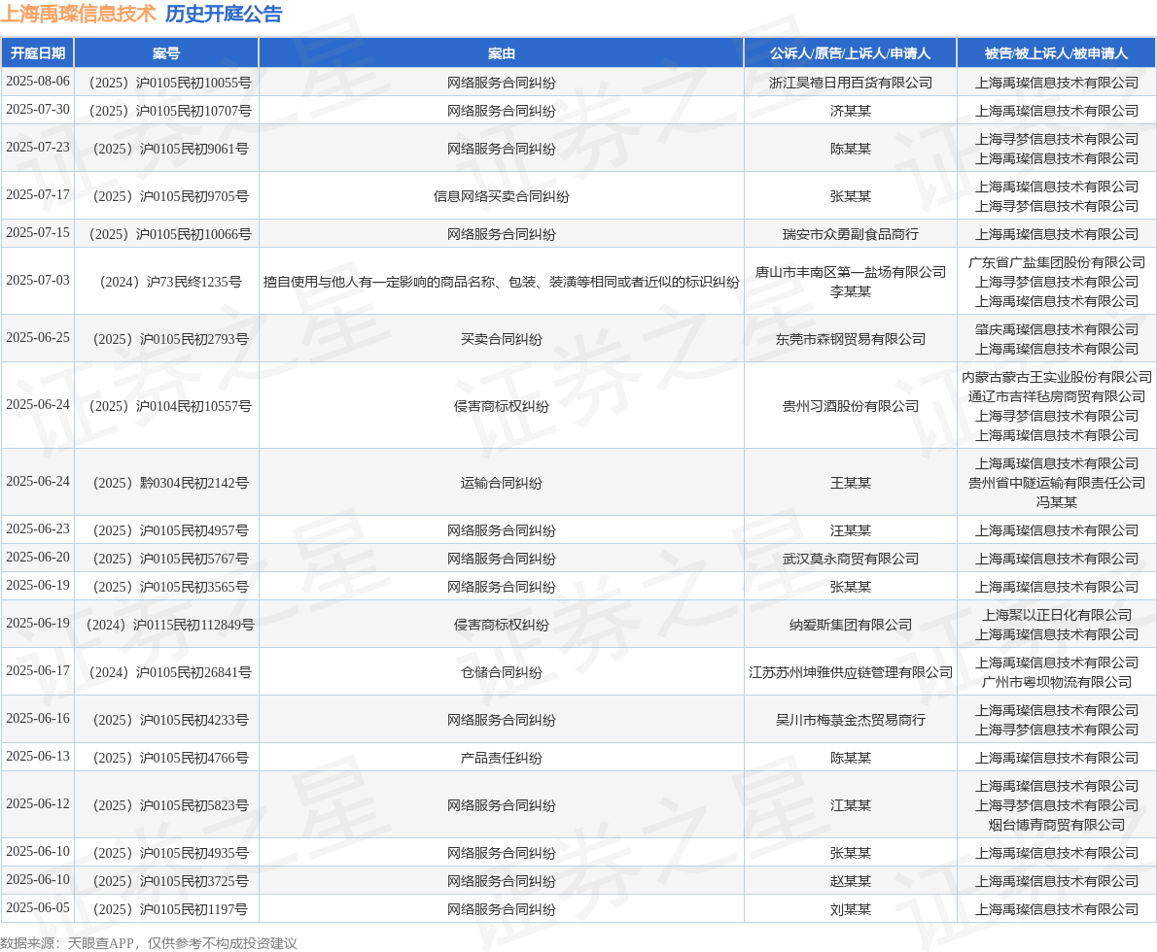Screen dimensions: 1157x952
Task: Click the date 2025-07-03
Action: coord(38,280)
